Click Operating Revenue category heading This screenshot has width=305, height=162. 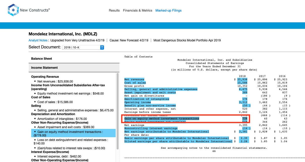[x=45, y=77]
